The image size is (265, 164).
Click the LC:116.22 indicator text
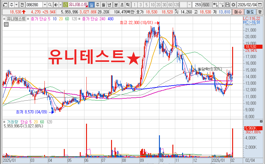coord(252,18)
